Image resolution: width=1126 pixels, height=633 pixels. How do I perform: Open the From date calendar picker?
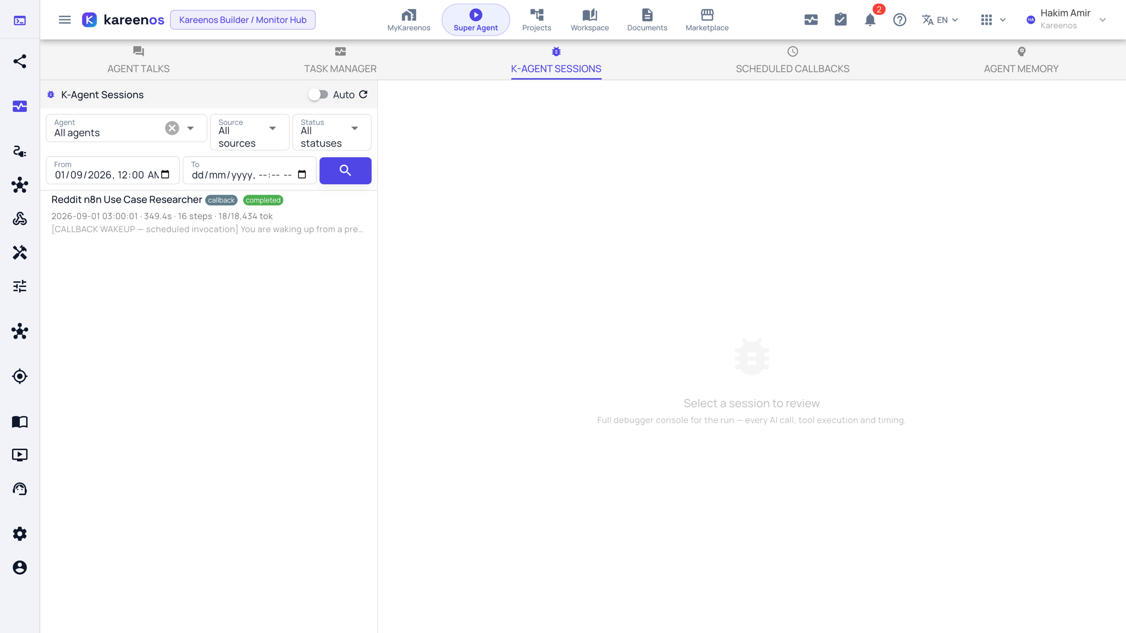[x=165, y=175]
